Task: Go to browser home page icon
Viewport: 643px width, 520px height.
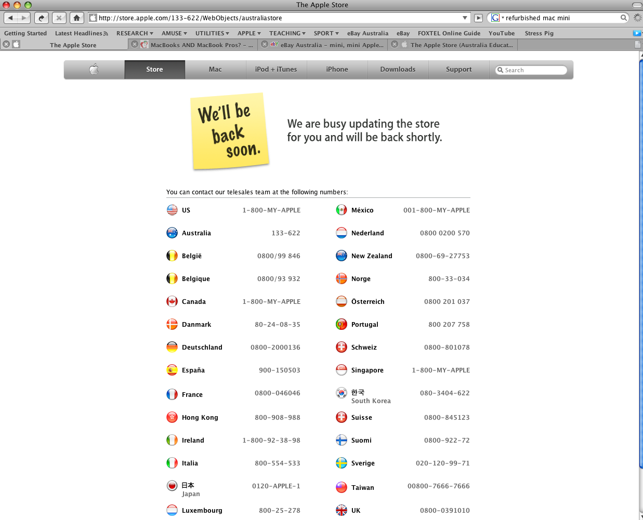Action: pos(76,18)
